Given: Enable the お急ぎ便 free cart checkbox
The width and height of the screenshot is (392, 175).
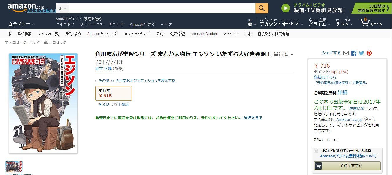Looking at the screenshot, I should 317,151.
